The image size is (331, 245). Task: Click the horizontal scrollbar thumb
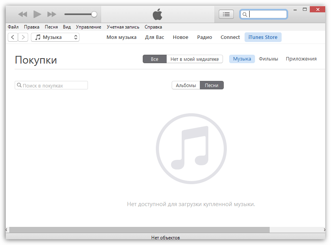tap(139, 230)
